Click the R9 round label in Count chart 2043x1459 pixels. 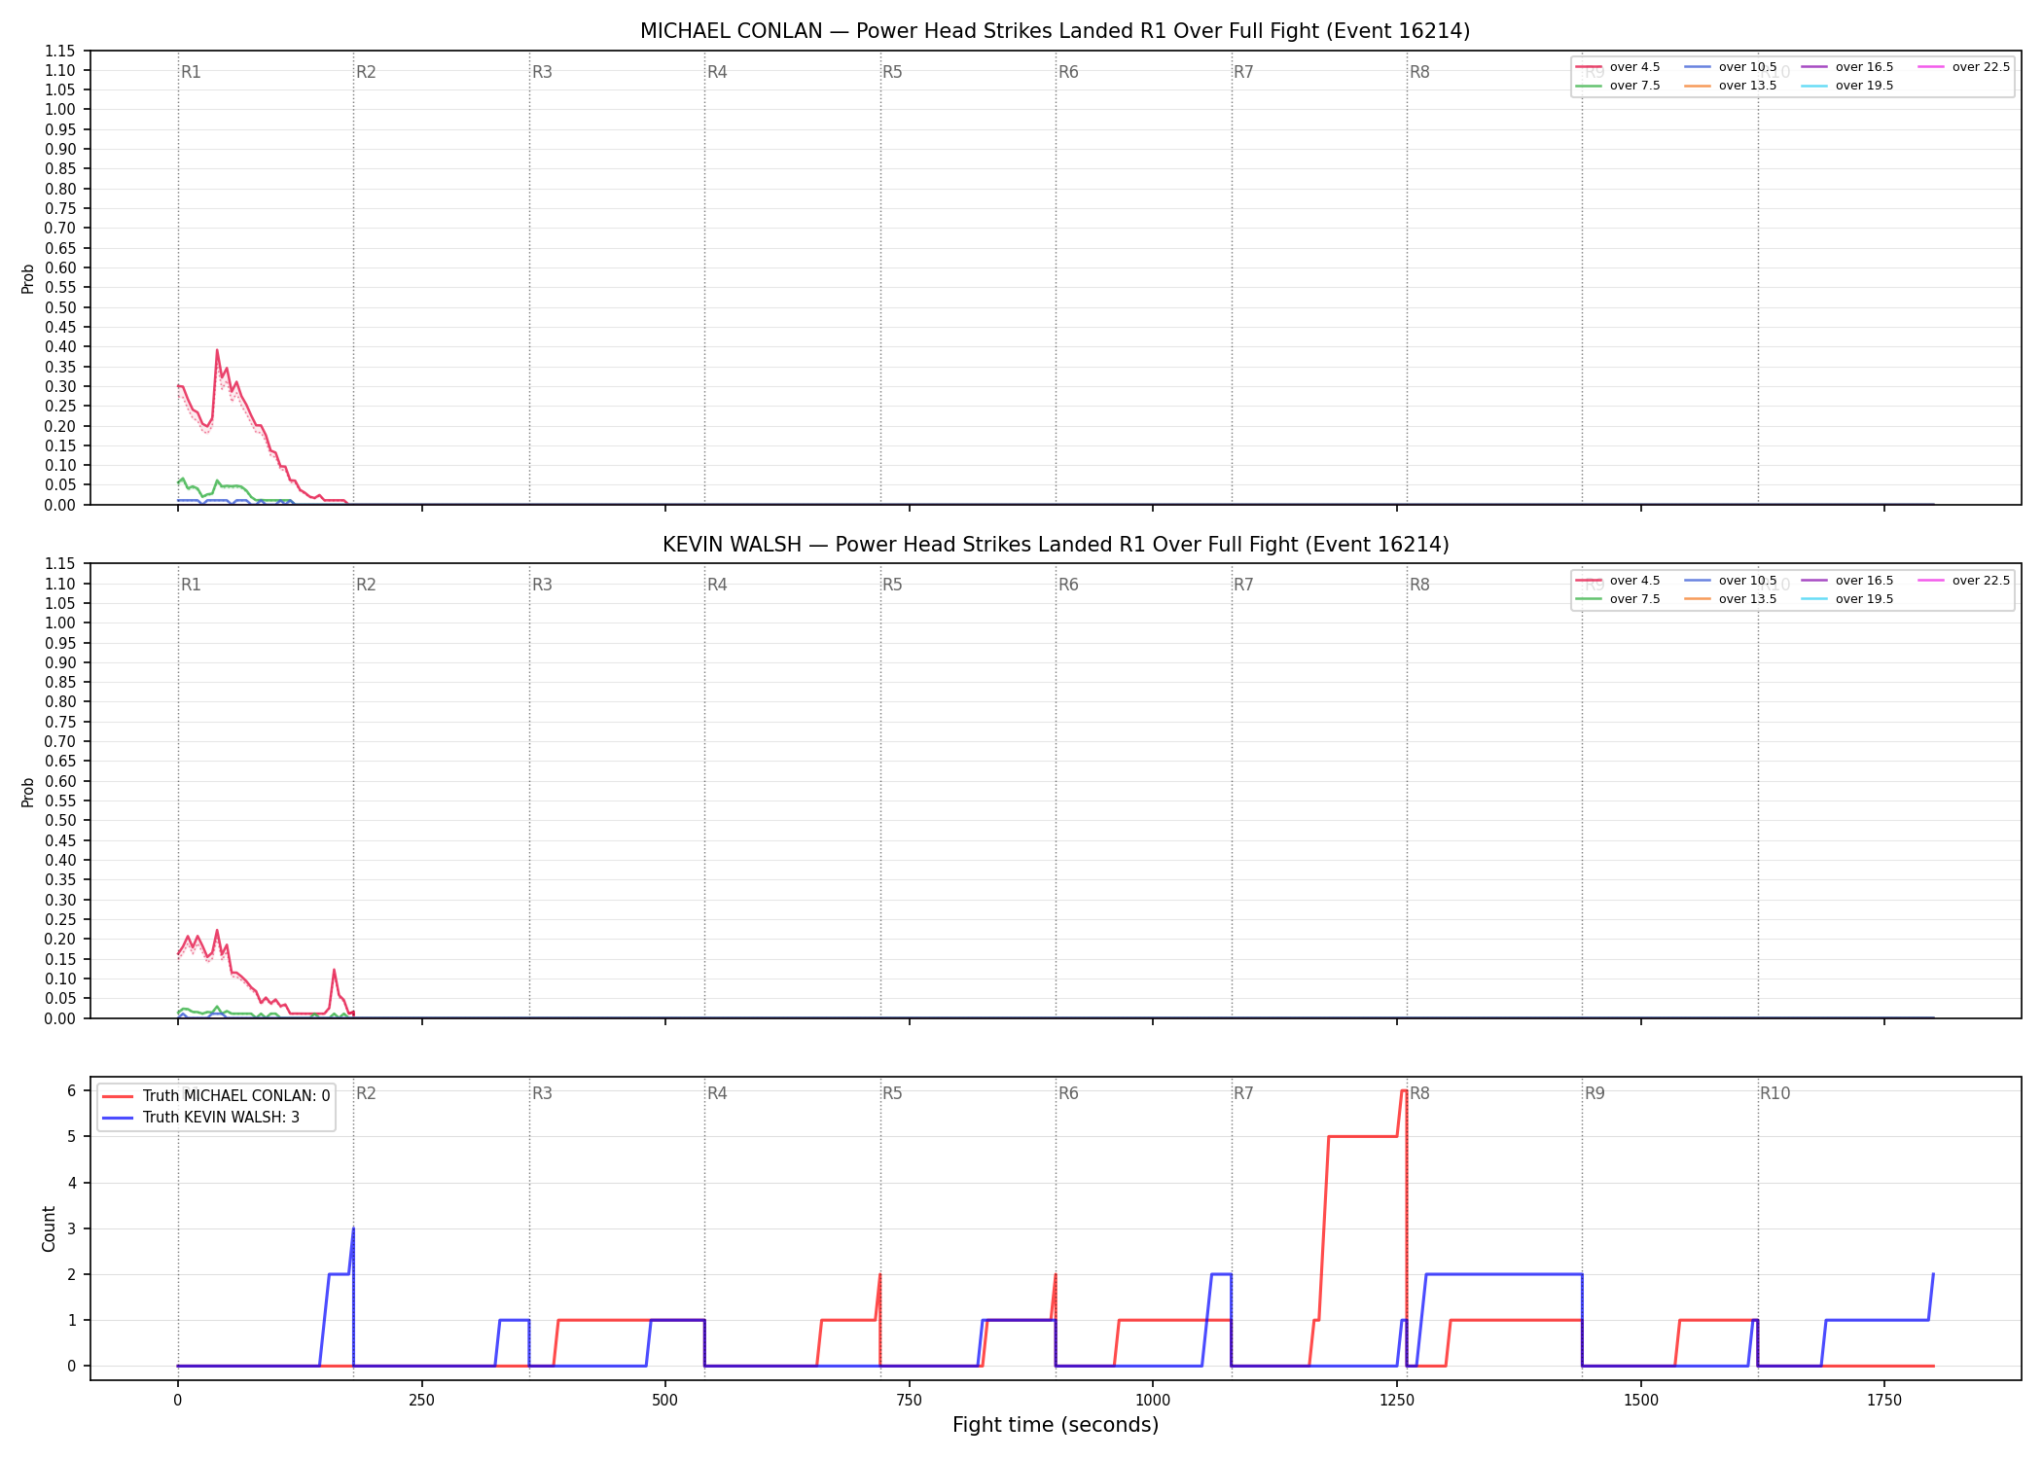tap(1595, 1093)
